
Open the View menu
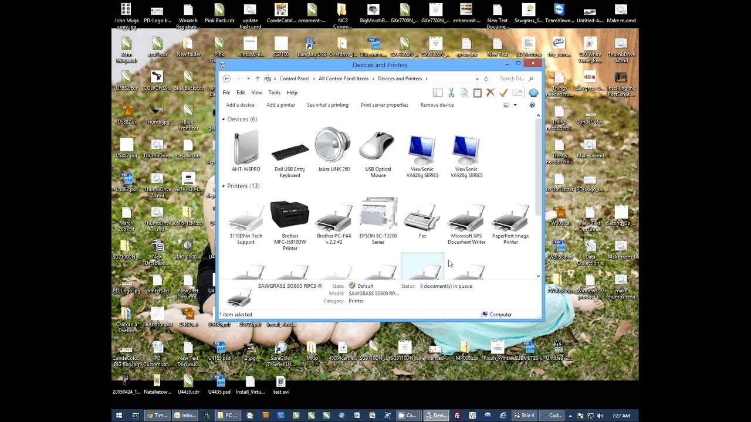click(x=256, y=93)
